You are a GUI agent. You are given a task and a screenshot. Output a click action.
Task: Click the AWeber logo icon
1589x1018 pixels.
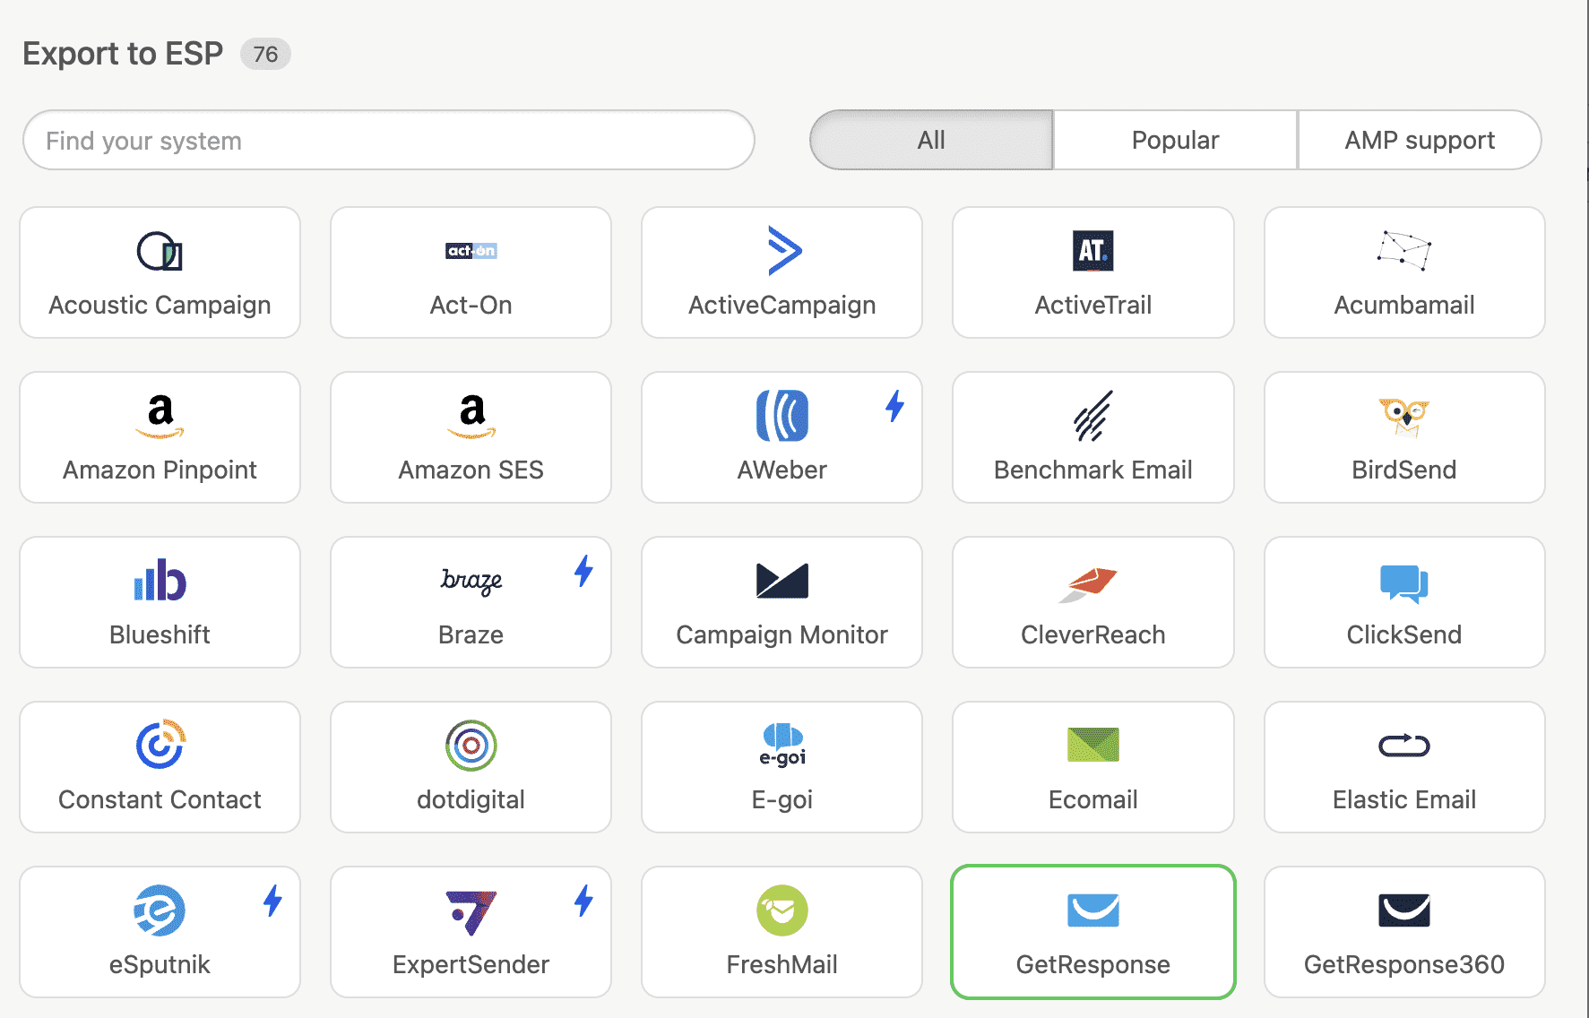coord(782,416)
